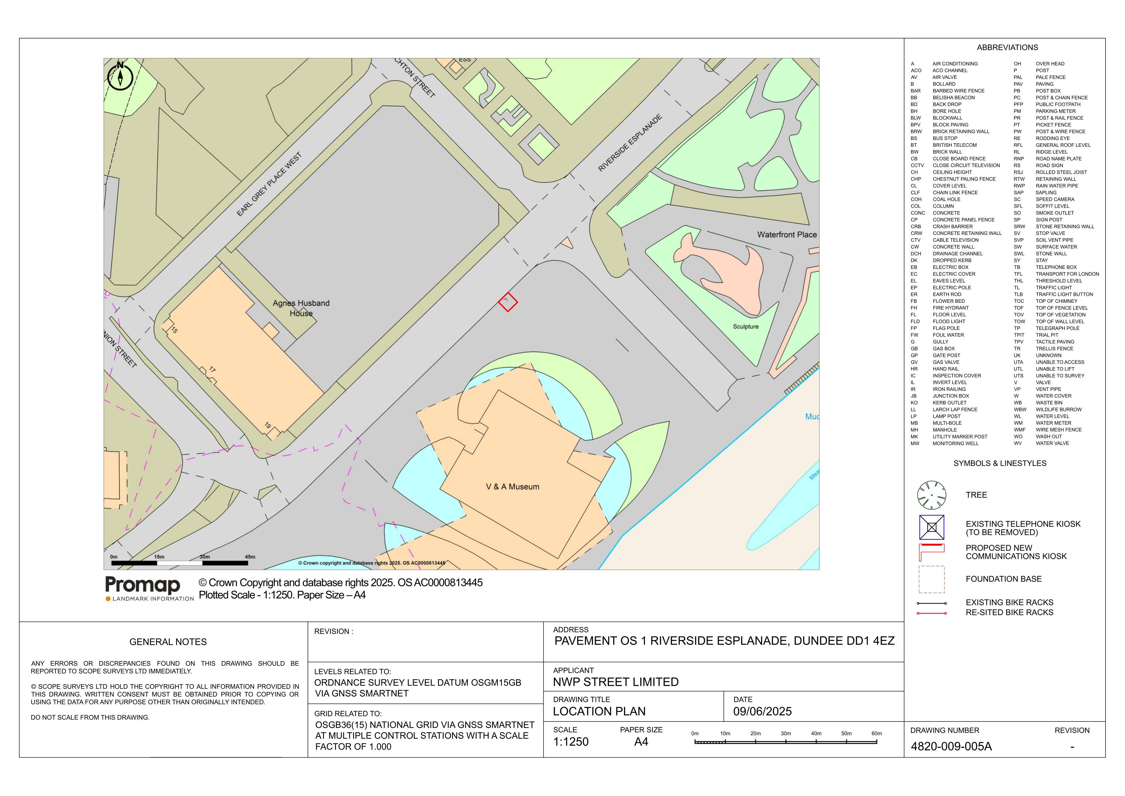Image resolution: width=1125 pixels, height=796 pixels.
Task: Click the GENERAL NOTES heading
Action: 168,642
